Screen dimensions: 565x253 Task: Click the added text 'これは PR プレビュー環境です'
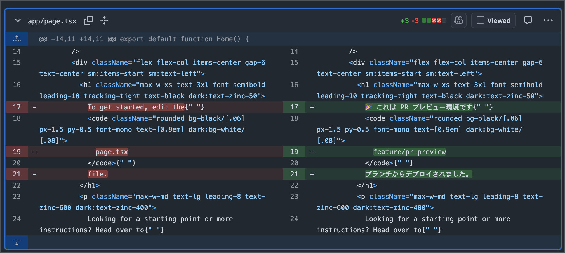coord(425,107)
